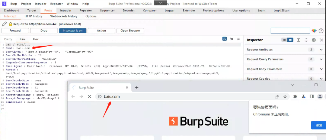Go to the Comparer tab
Screen dimensions: 326x140
point(150,11)
